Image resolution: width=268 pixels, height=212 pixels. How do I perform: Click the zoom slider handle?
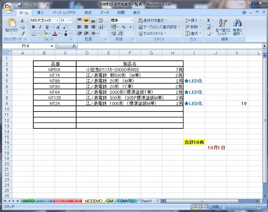coord(241,207)
